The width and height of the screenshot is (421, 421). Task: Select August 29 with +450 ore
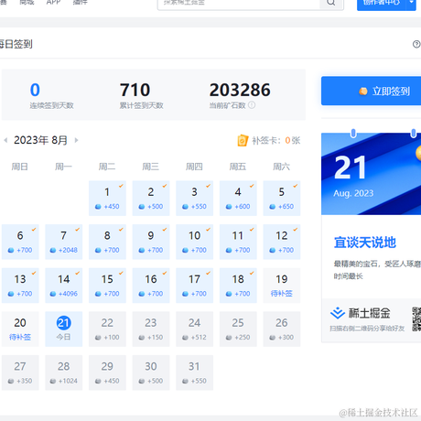coord(107,372)
